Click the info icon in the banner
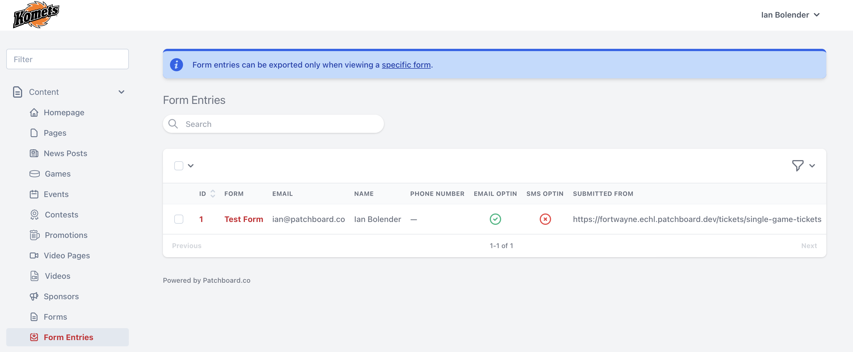Screen dimensions: 853x352 (176, 65)
